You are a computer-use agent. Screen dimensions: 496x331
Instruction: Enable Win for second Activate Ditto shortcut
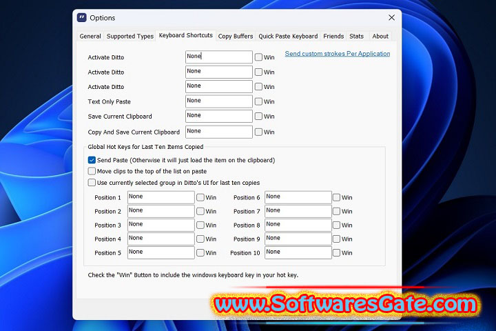click(258, 72)
